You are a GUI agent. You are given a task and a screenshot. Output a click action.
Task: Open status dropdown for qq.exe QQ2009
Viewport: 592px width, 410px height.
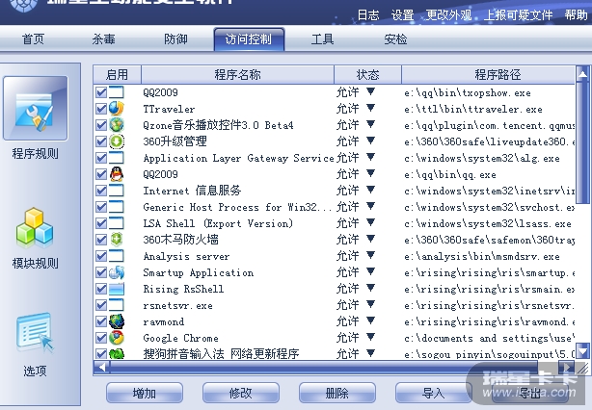pos(371,173)
